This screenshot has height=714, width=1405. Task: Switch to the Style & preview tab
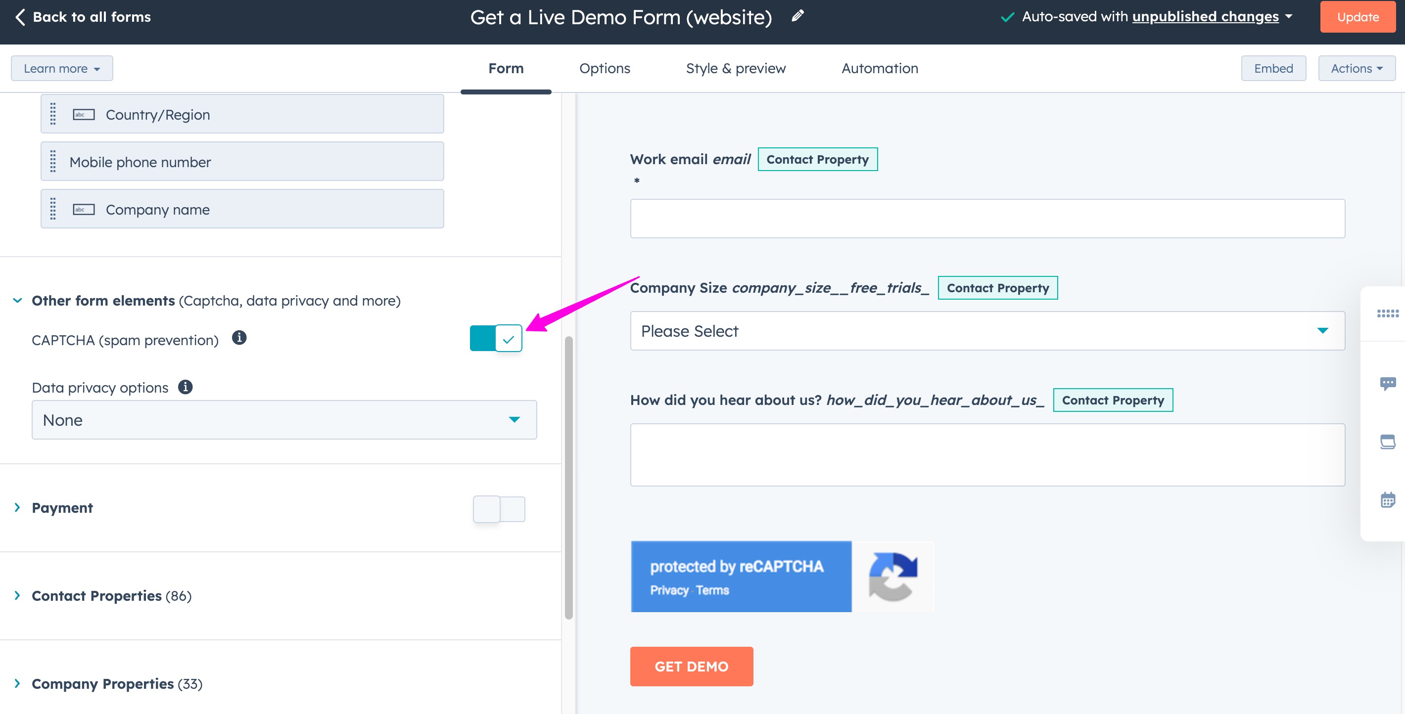click(735, 68)
